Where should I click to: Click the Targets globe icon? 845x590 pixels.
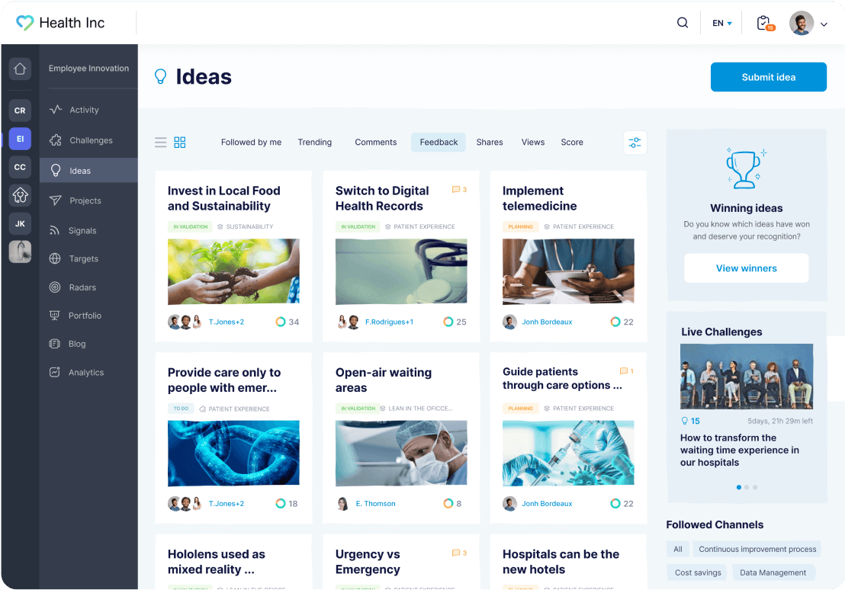point(55,258)
